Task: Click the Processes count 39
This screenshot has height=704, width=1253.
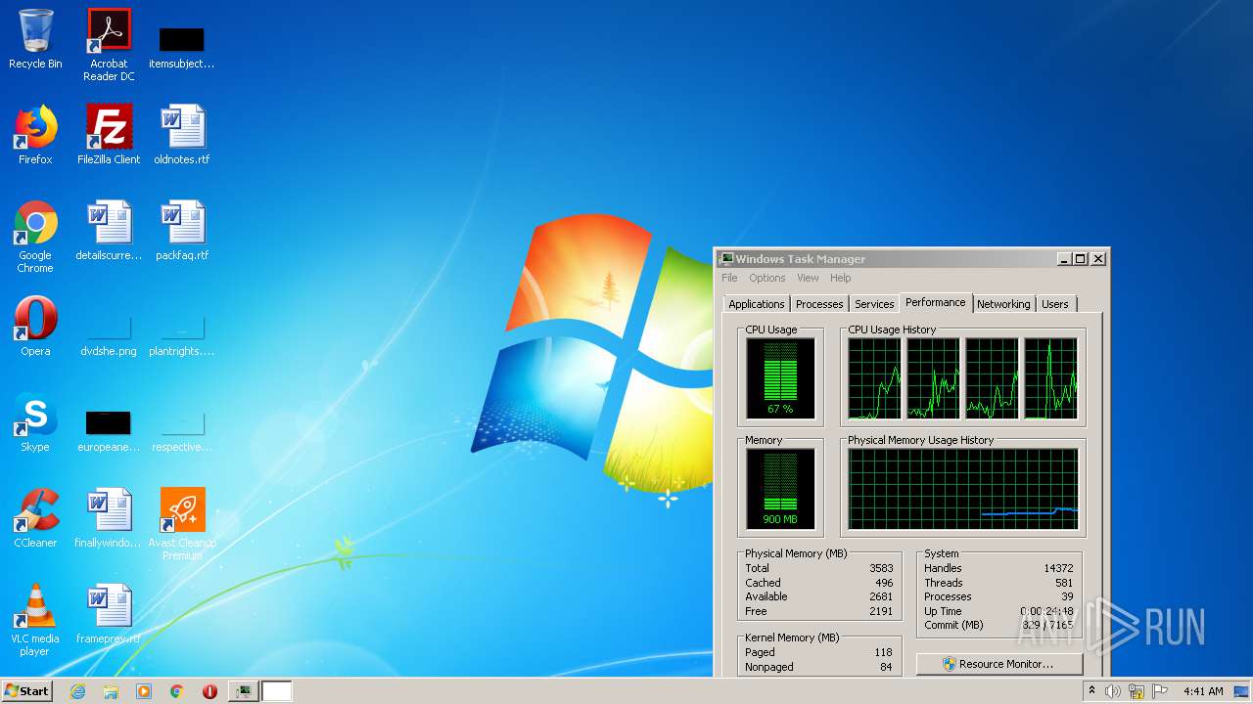Action: tap(1067, 596)
